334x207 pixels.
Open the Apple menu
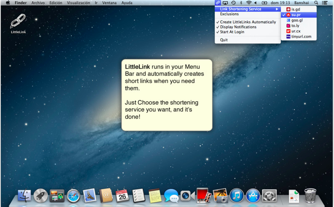click(x=8, y=3)
